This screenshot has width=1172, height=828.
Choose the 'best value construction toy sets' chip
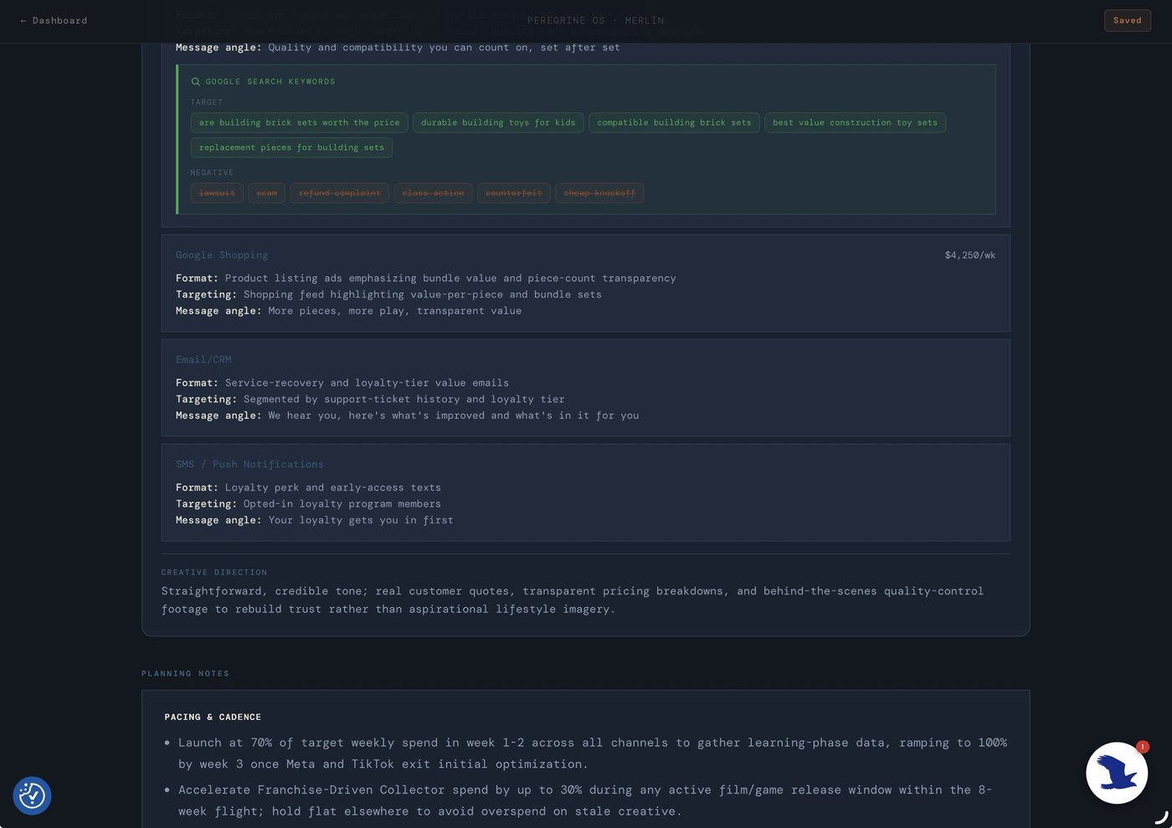click(x=855, y=122)
